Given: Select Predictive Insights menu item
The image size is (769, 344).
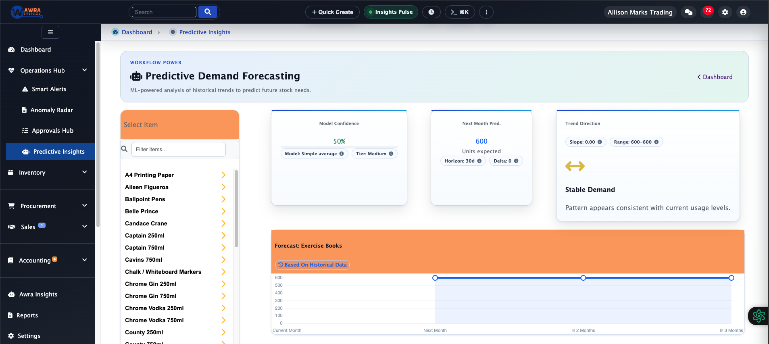Looking at the screenshot, I should pos(50,152).
